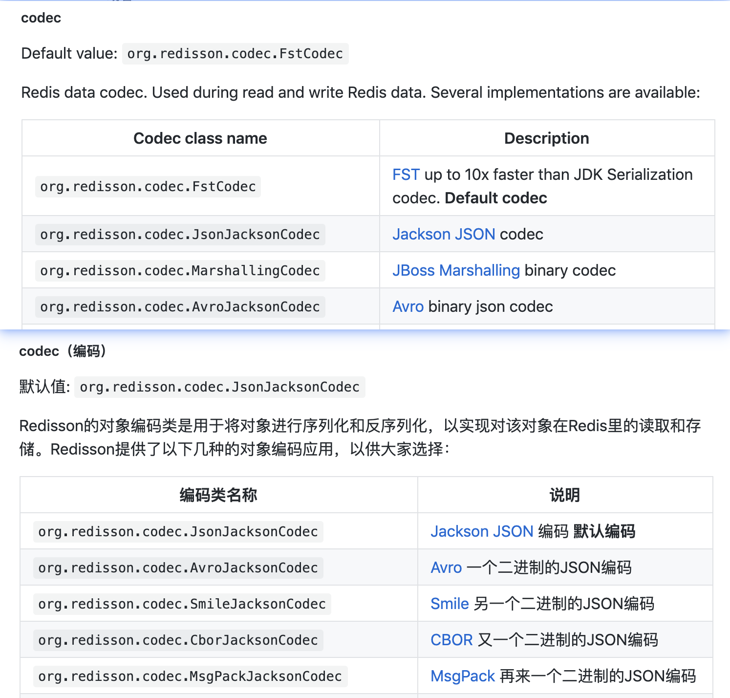Click the Jackson JSON link in English table
730x698 pixels.
point(443,234)
